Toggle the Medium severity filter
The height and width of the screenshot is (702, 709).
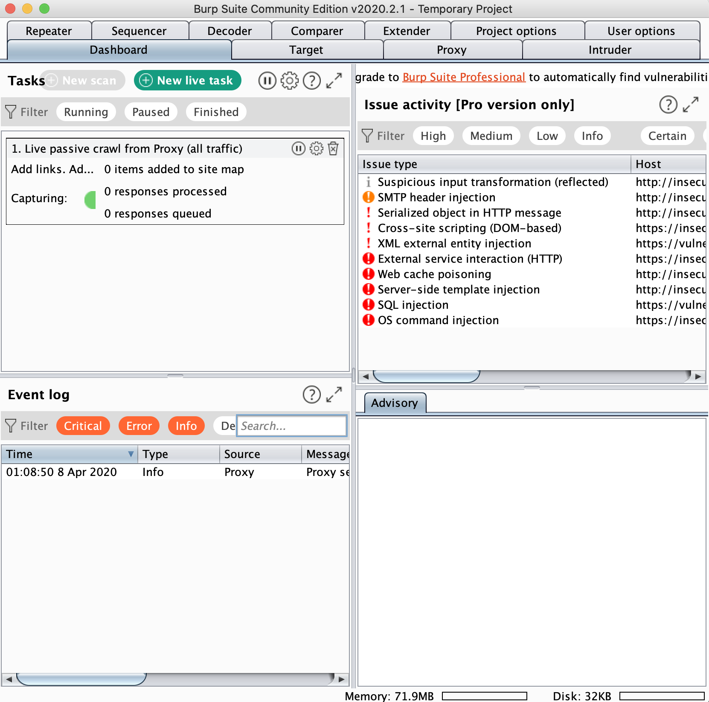tap(491, 136)
